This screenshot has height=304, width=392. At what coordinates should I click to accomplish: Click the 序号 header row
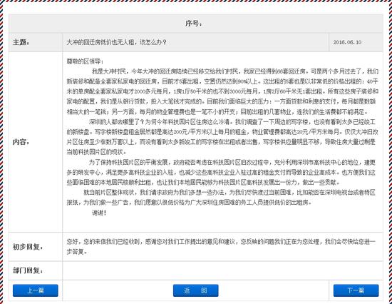195,24
